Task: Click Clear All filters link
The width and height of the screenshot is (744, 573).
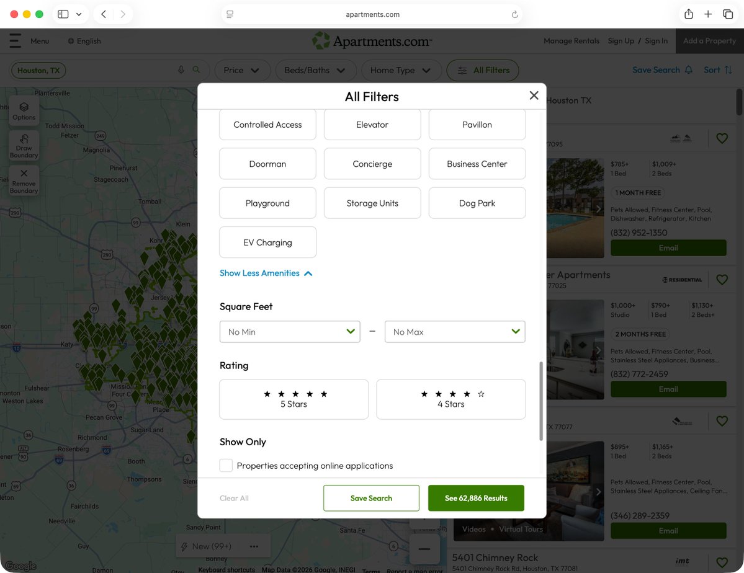Action: tap(234, 498)
